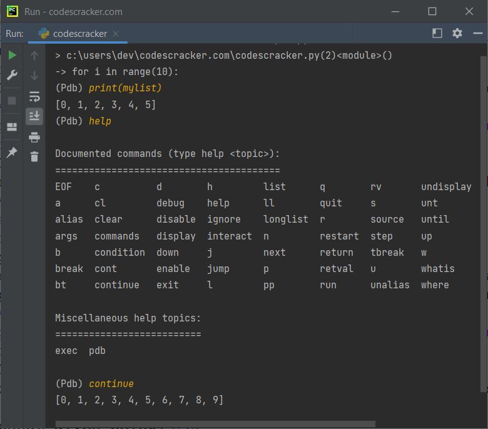Click the codescracker.py file path line
The image size is (488, 429).
pyautogui.click(x=223, y=56)
